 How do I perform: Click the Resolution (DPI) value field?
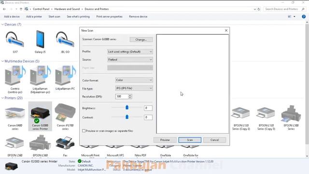click(122, 97)
